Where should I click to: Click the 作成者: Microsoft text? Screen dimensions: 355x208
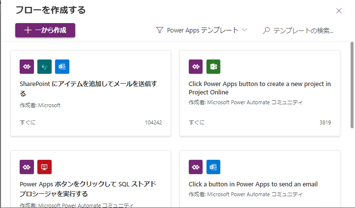point(40,105)
